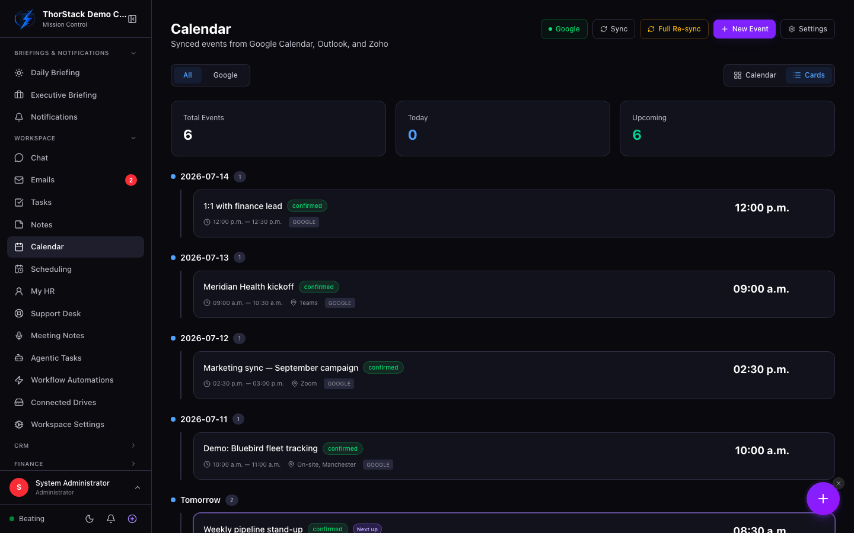This screenshot has width=854, height=533.
Task: Expand the CRM section
Action: click(75, 446)
